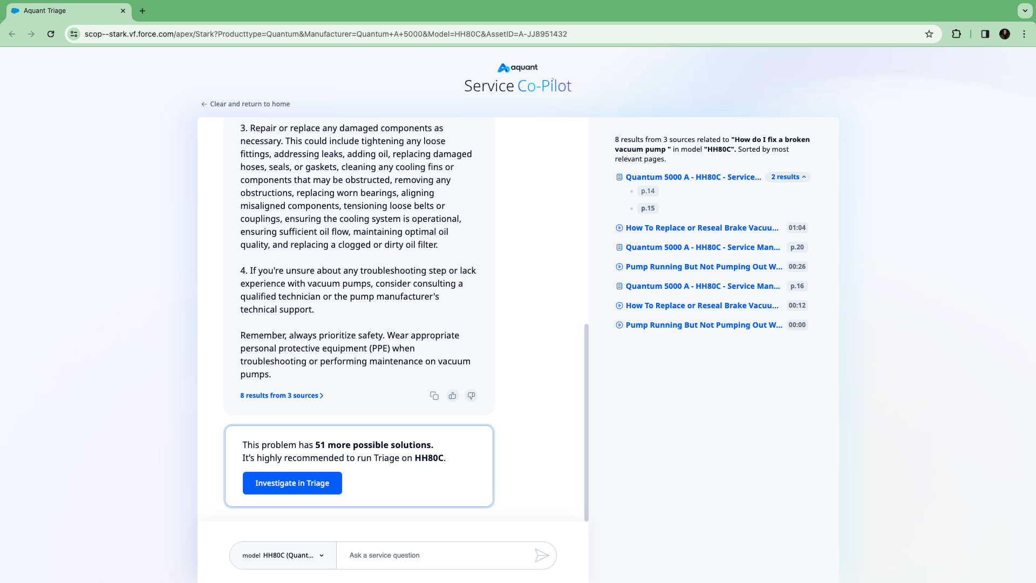The height and width of the screenshot is (583, 1036).
Task: Open document icon beside Quantum 5000 A manual p.20
Action: point(619,247)
